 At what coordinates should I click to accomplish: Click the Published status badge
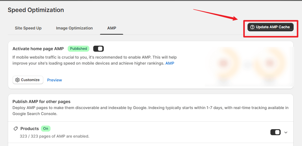tap(79, 49)
